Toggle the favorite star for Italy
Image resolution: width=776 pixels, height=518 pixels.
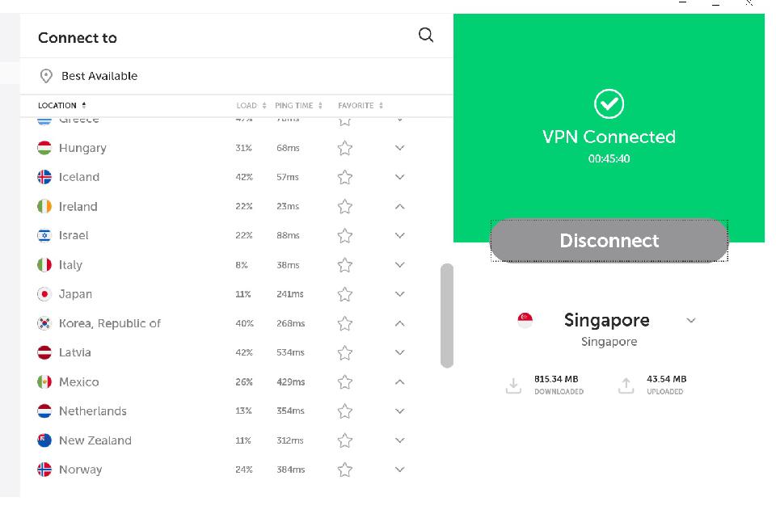pyautogui.click(x=345, y=265)
